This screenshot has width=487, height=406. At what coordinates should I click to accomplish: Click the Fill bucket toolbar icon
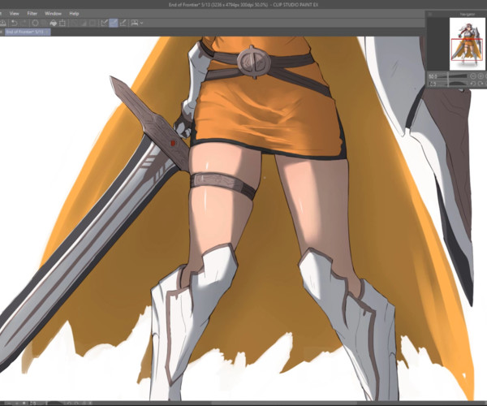54,23
